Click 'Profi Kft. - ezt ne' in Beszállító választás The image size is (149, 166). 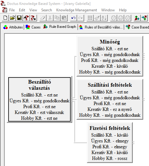pos(39,107)
